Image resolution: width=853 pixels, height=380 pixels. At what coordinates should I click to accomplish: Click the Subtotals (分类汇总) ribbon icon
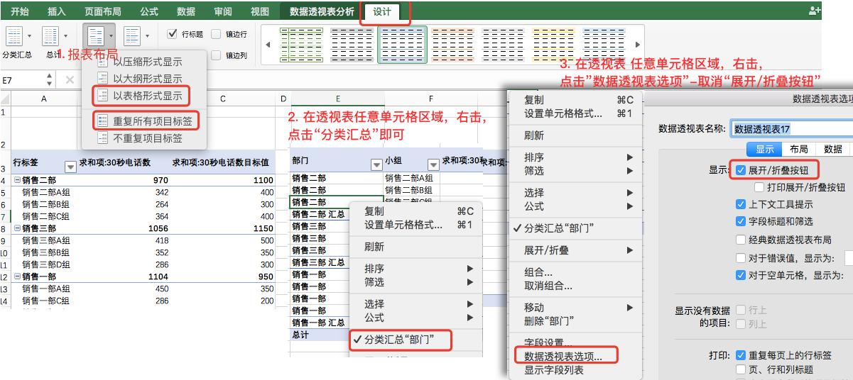pos(14,37)
